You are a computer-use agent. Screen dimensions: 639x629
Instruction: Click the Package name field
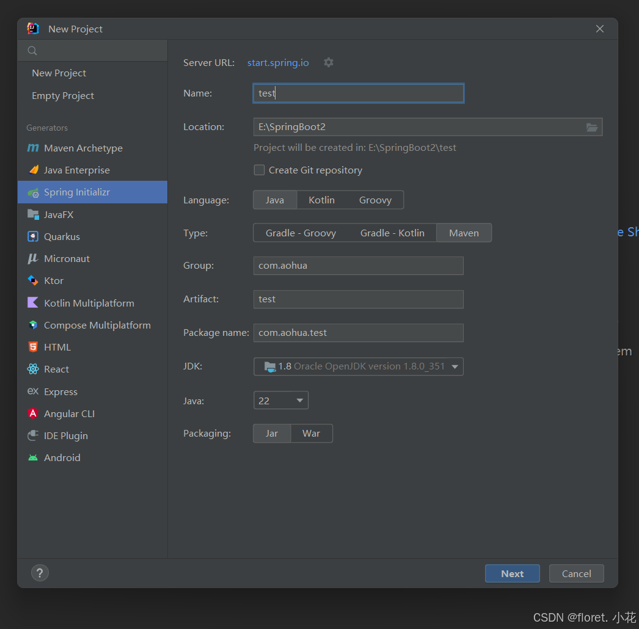358,333
